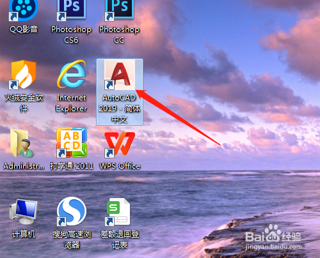Click the "Photoshop CC" label text
The height and width of the screenshot is (258, 320).
click(119, 34)
